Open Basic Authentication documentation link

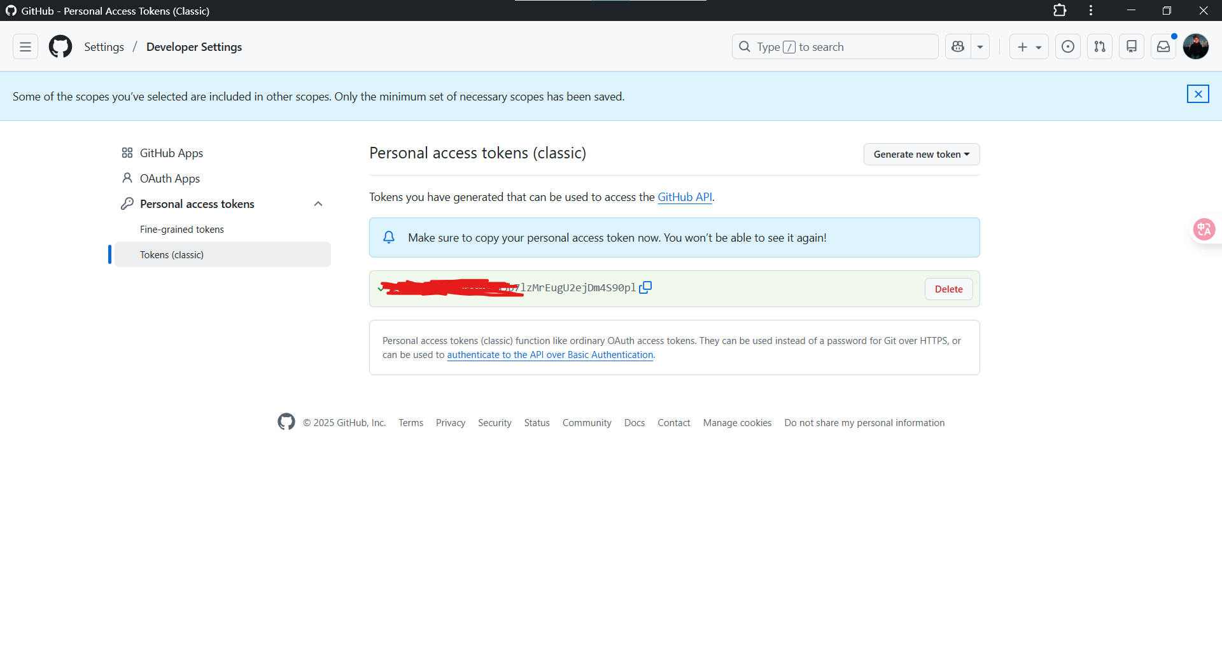coord(550,355)
